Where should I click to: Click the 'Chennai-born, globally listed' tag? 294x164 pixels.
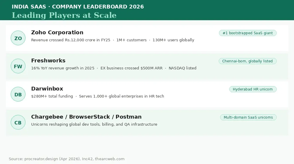pos(248,61)
